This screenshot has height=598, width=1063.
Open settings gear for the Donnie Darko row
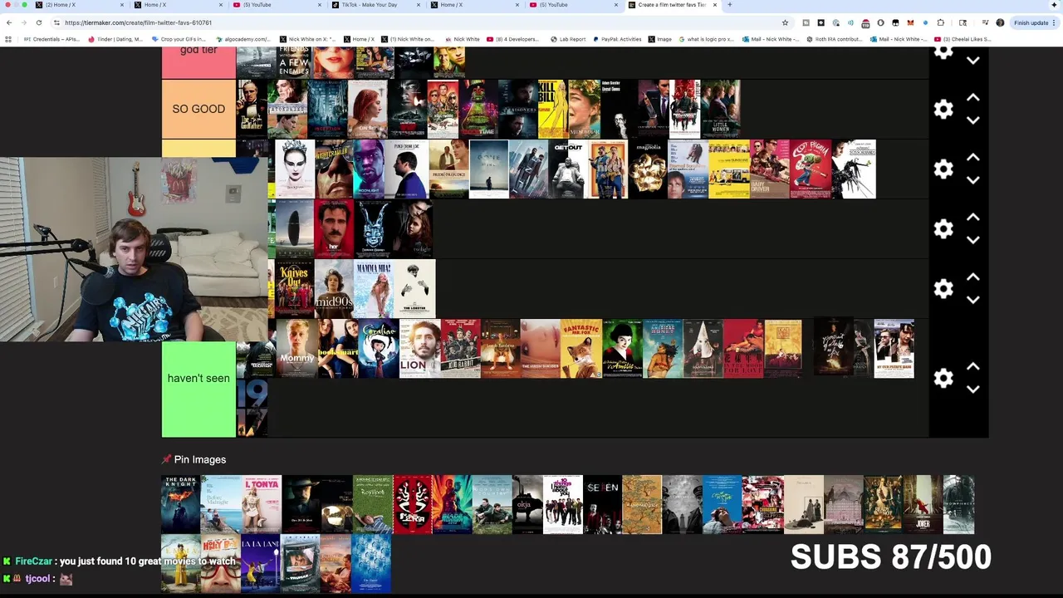click(943, 228)
